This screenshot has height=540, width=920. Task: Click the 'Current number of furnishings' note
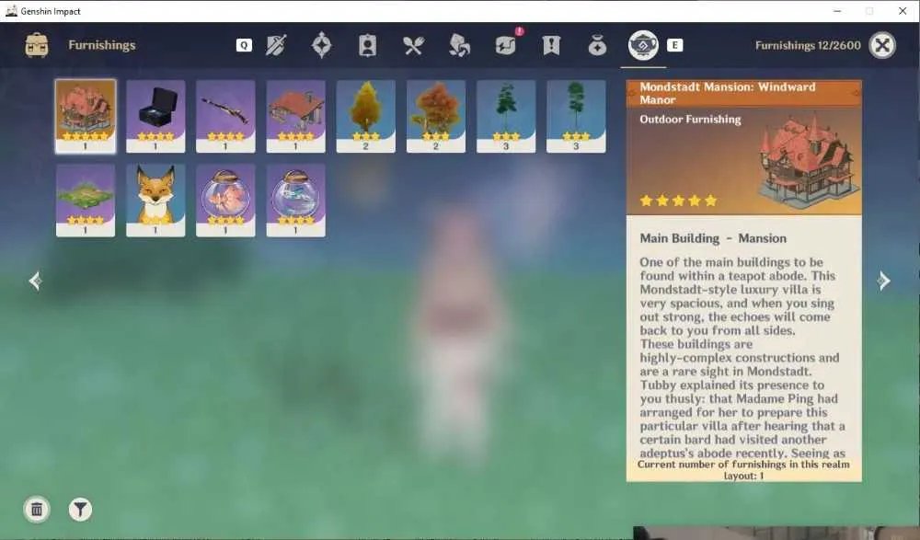743,469
